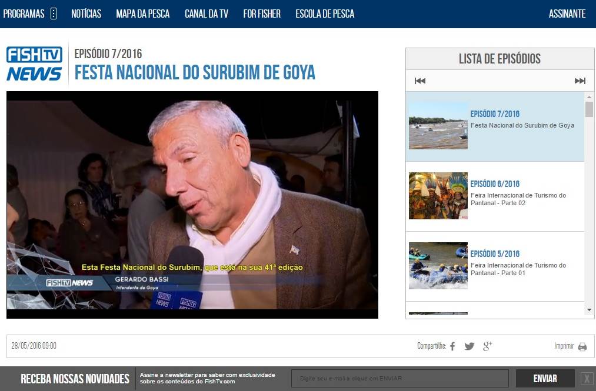Open Episódio 5/2016 Feira Internacional link

[518, 269]
